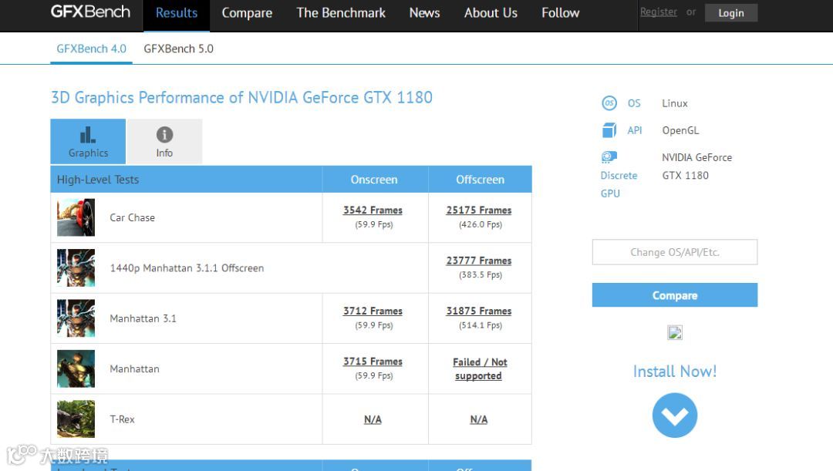Viewport: 833px width, 471px height.
Task: Click Failed / Not supported link
Action: click(480, 369)
